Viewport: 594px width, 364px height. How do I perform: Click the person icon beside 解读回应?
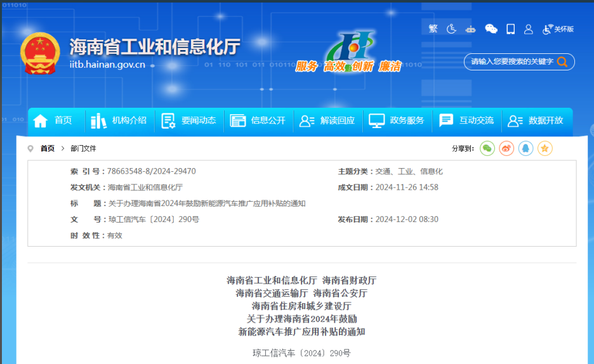(307, 120)
